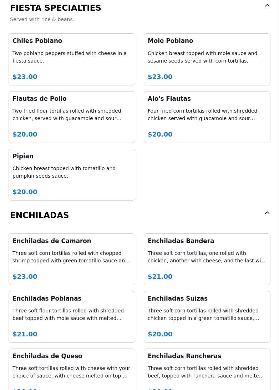Open the Chiles Poblano menu item

[72, 59]
